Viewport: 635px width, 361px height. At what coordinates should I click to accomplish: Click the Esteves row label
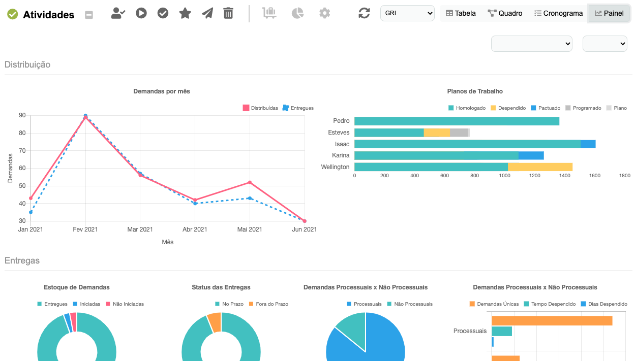[x=339, y=133]
